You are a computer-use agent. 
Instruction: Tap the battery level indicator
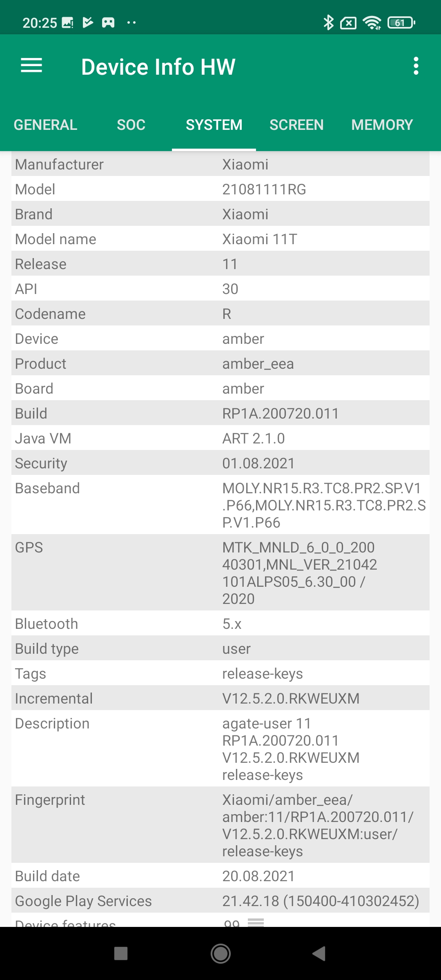click(401, 22)
